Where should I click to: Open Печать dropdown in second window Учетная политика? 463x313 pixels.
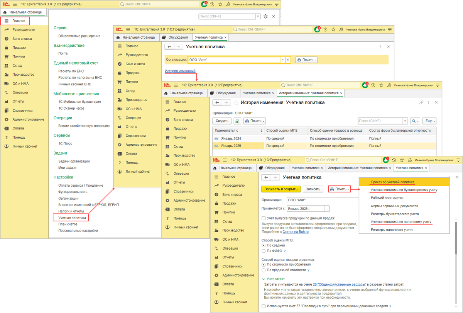pos(306,60)
